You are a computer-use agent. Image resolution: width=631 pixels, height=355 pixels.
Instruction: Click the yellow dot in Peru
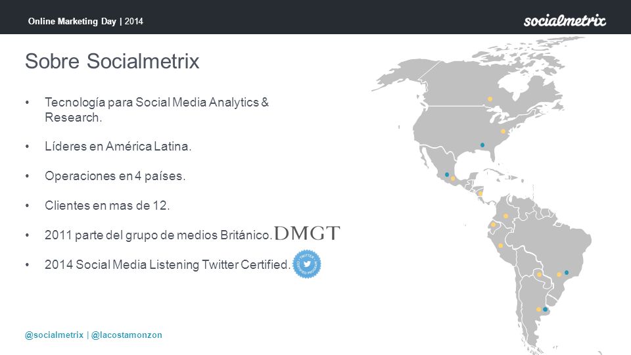click(x=500, y=245)
